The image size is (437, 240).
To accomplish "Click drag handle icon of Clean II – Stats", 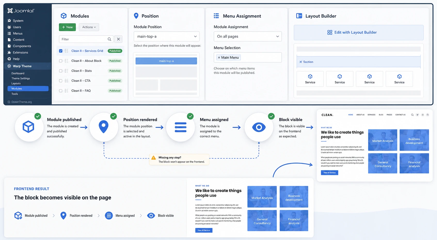I will (x=67, y=71).
